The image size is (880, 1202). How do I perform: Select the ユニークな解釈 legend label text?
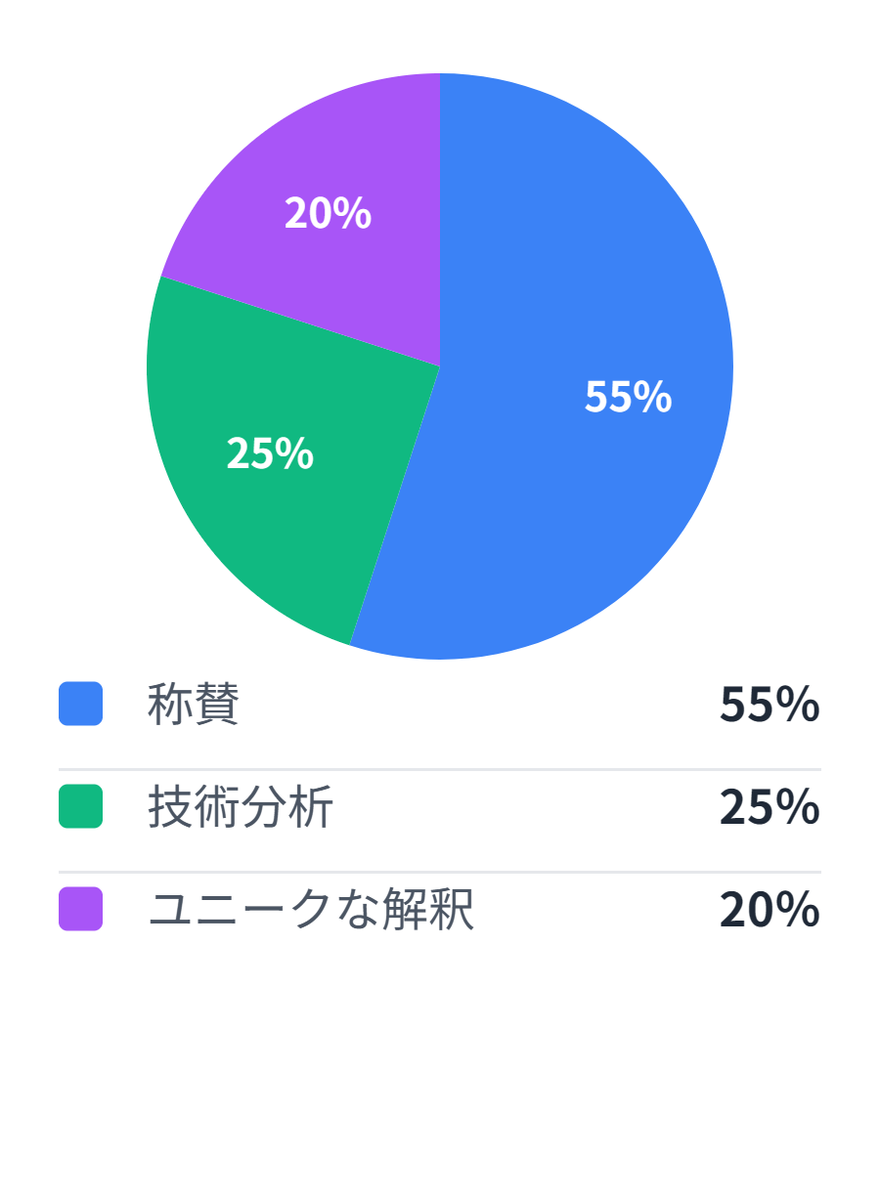click(311, 910)
